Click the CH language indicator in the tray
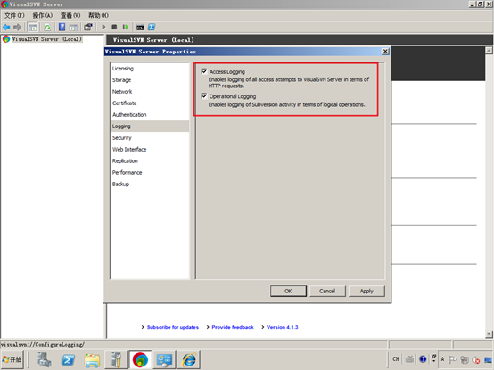The width and height of the screenshot is (494, 370). tap(396, 359)
